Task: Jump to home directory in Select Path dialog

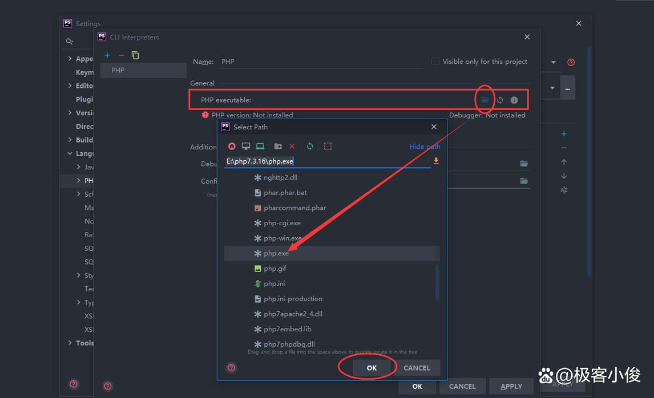Action: (x=232, y=146)
